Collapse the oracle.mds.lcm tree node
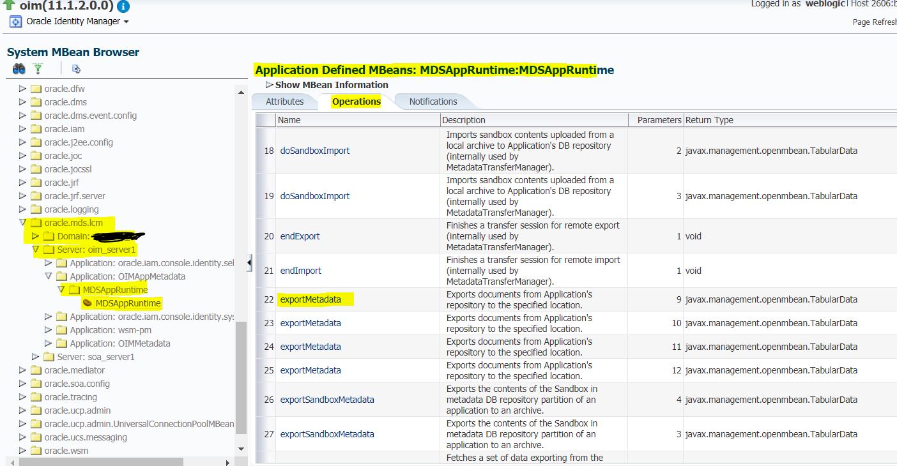Viewport: 897px width, 466px height. [x=23, y=223]
